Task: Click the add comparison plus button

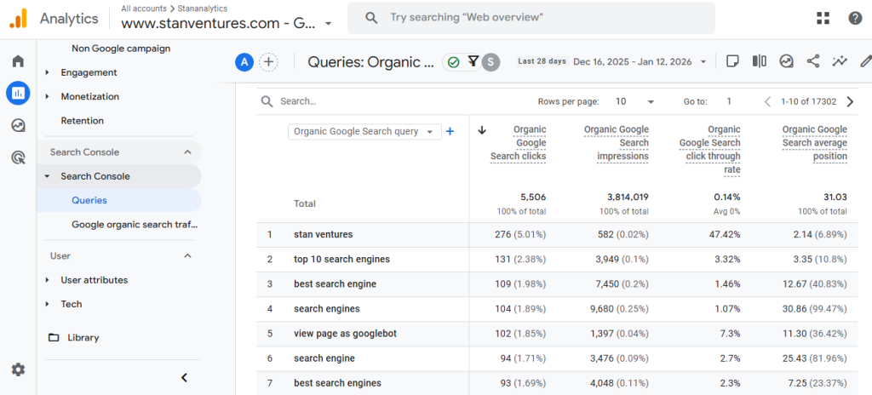Action: [x=269, y=61]
